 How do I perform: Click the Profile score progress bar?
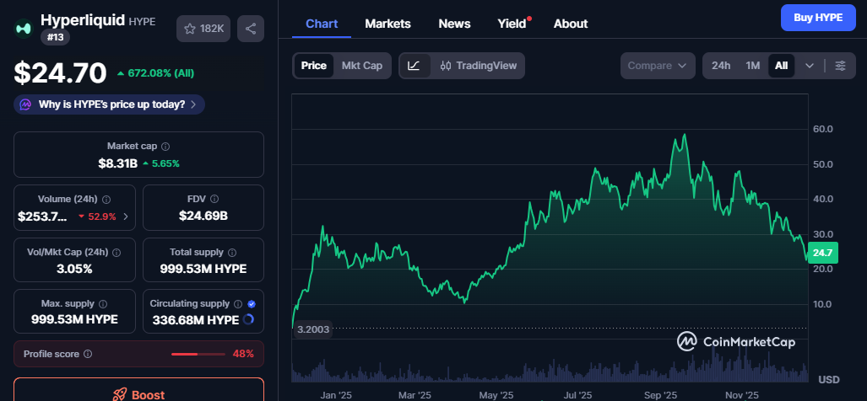tap(198, 355)
